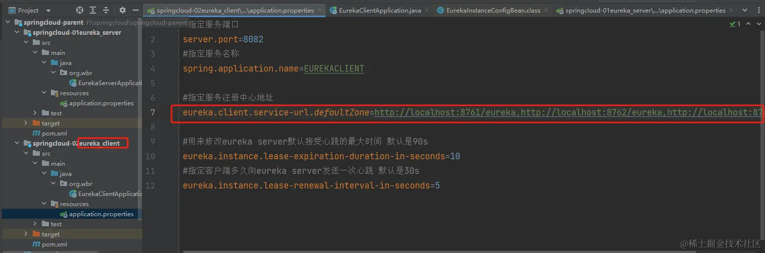Click the Select Opened File crosshair icon
This screenshot has width=765, height=253.
pos(79,10)
